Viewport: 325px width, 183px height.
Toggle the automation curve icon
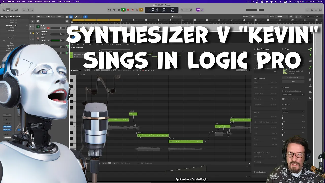[x=76, y=17]
